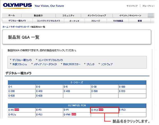The height and width of the screenshot is (125, 159).
Task: Click the triangle beside 外部フラッシュ
Action: coord(11,64)
